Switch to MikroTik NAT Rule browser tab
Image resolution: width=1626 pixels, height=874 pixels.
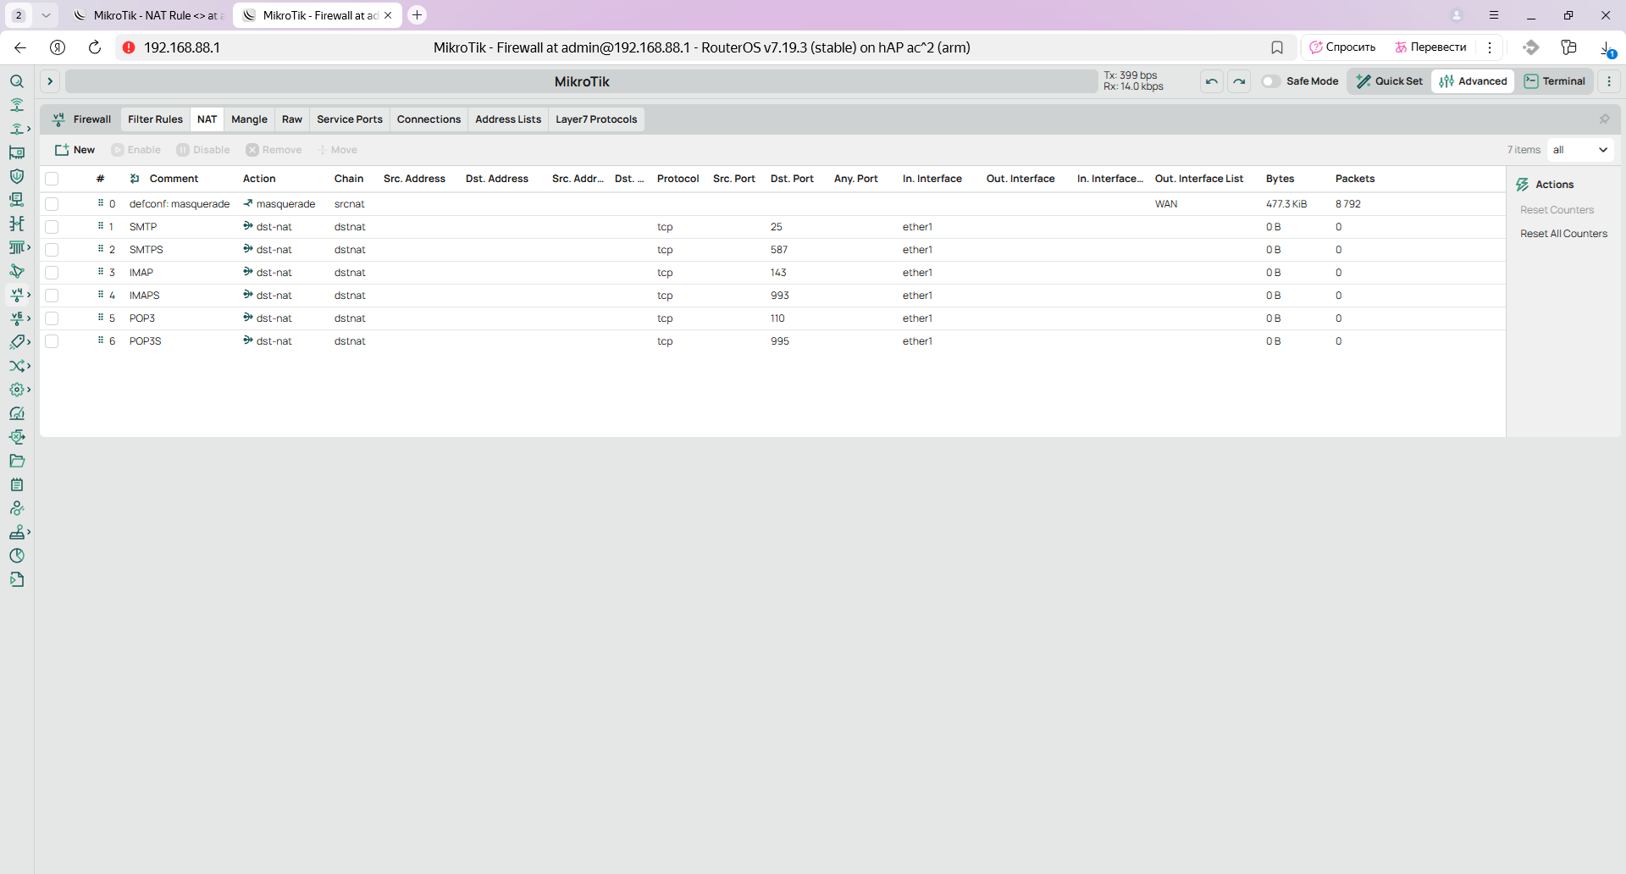(149, 15)
